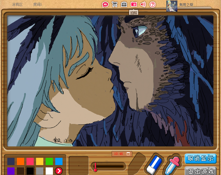This screenshot has width=221, height=175.
Task: Select the gray color swatch
Action: point(40,171)
